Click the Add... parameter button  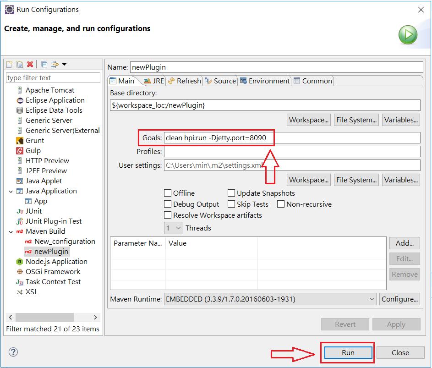tap(405, 243)
